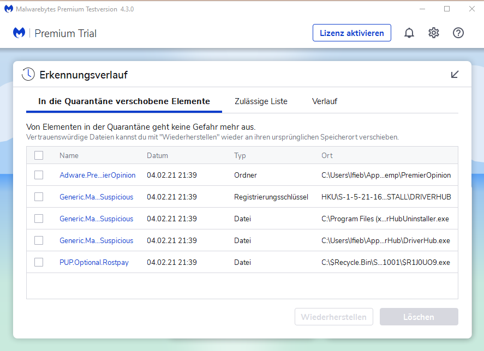Click the Erkennungsverlauf title text
This screenshot has width=484, height=351.
(x=83, y=75)
